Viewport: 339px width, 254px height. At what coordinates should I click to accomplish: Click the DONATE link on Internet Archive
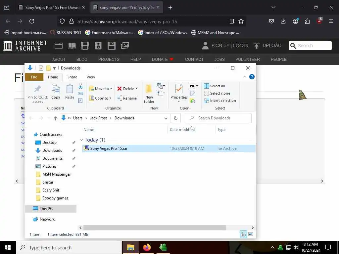pos(162,60)
